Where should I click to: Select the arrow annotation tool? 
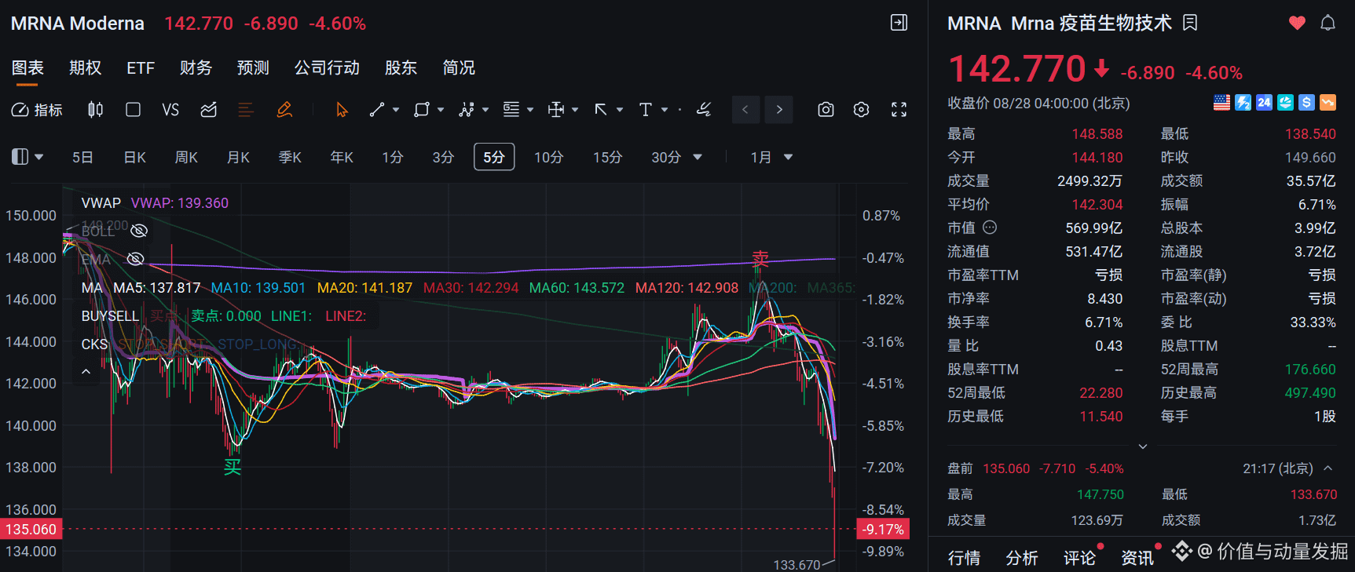tap(601, 110)
